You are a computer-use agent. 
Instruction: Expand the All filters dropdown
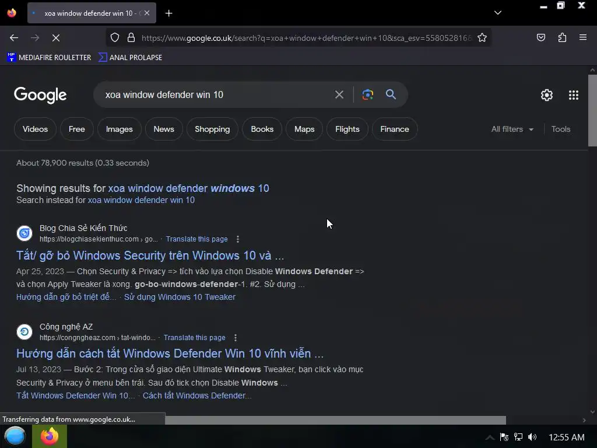[512, 129]
